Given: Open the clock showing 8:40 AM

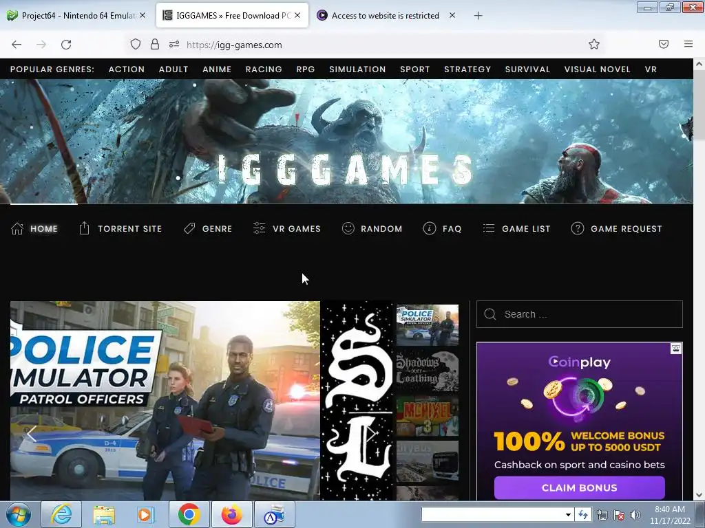Looking at the screenshot, I should (x=670, y=515).
